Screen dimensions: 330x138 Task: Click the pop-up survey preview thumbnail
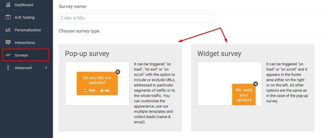[97, 84]
